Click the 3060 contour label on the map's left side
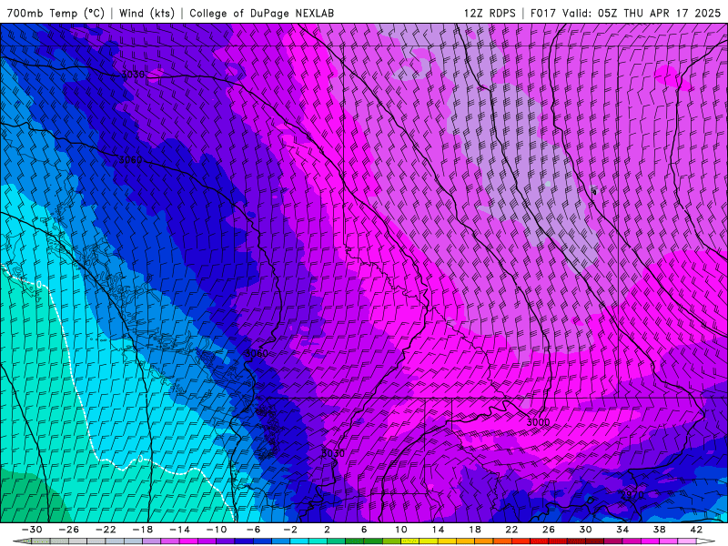728x546 pixels. (130, 160)
